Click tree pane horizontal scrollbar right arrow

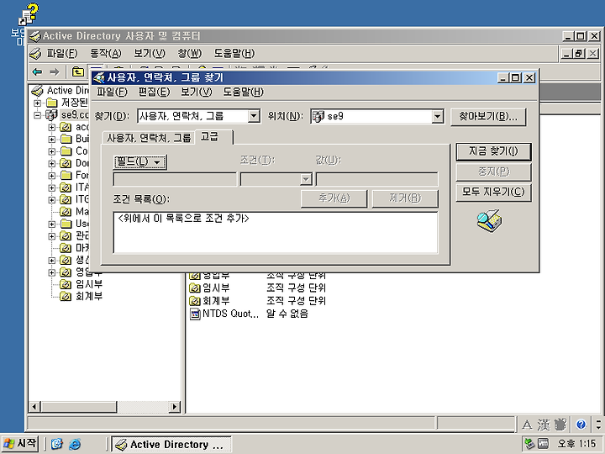click(x=175, y=407)
